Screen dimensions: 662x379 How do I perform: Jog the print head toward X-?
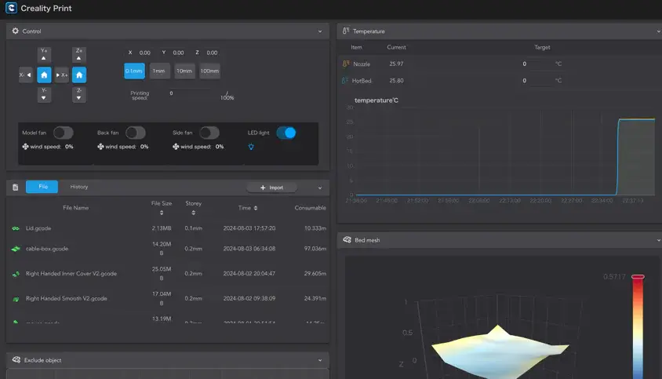[x=26, y=75]
